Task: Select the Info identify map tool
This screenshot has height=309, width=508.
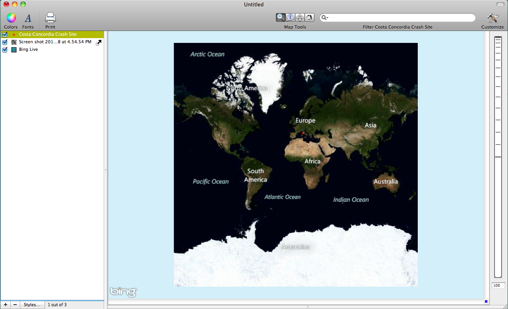Action: pyautogui.click(x=290, y=17)
